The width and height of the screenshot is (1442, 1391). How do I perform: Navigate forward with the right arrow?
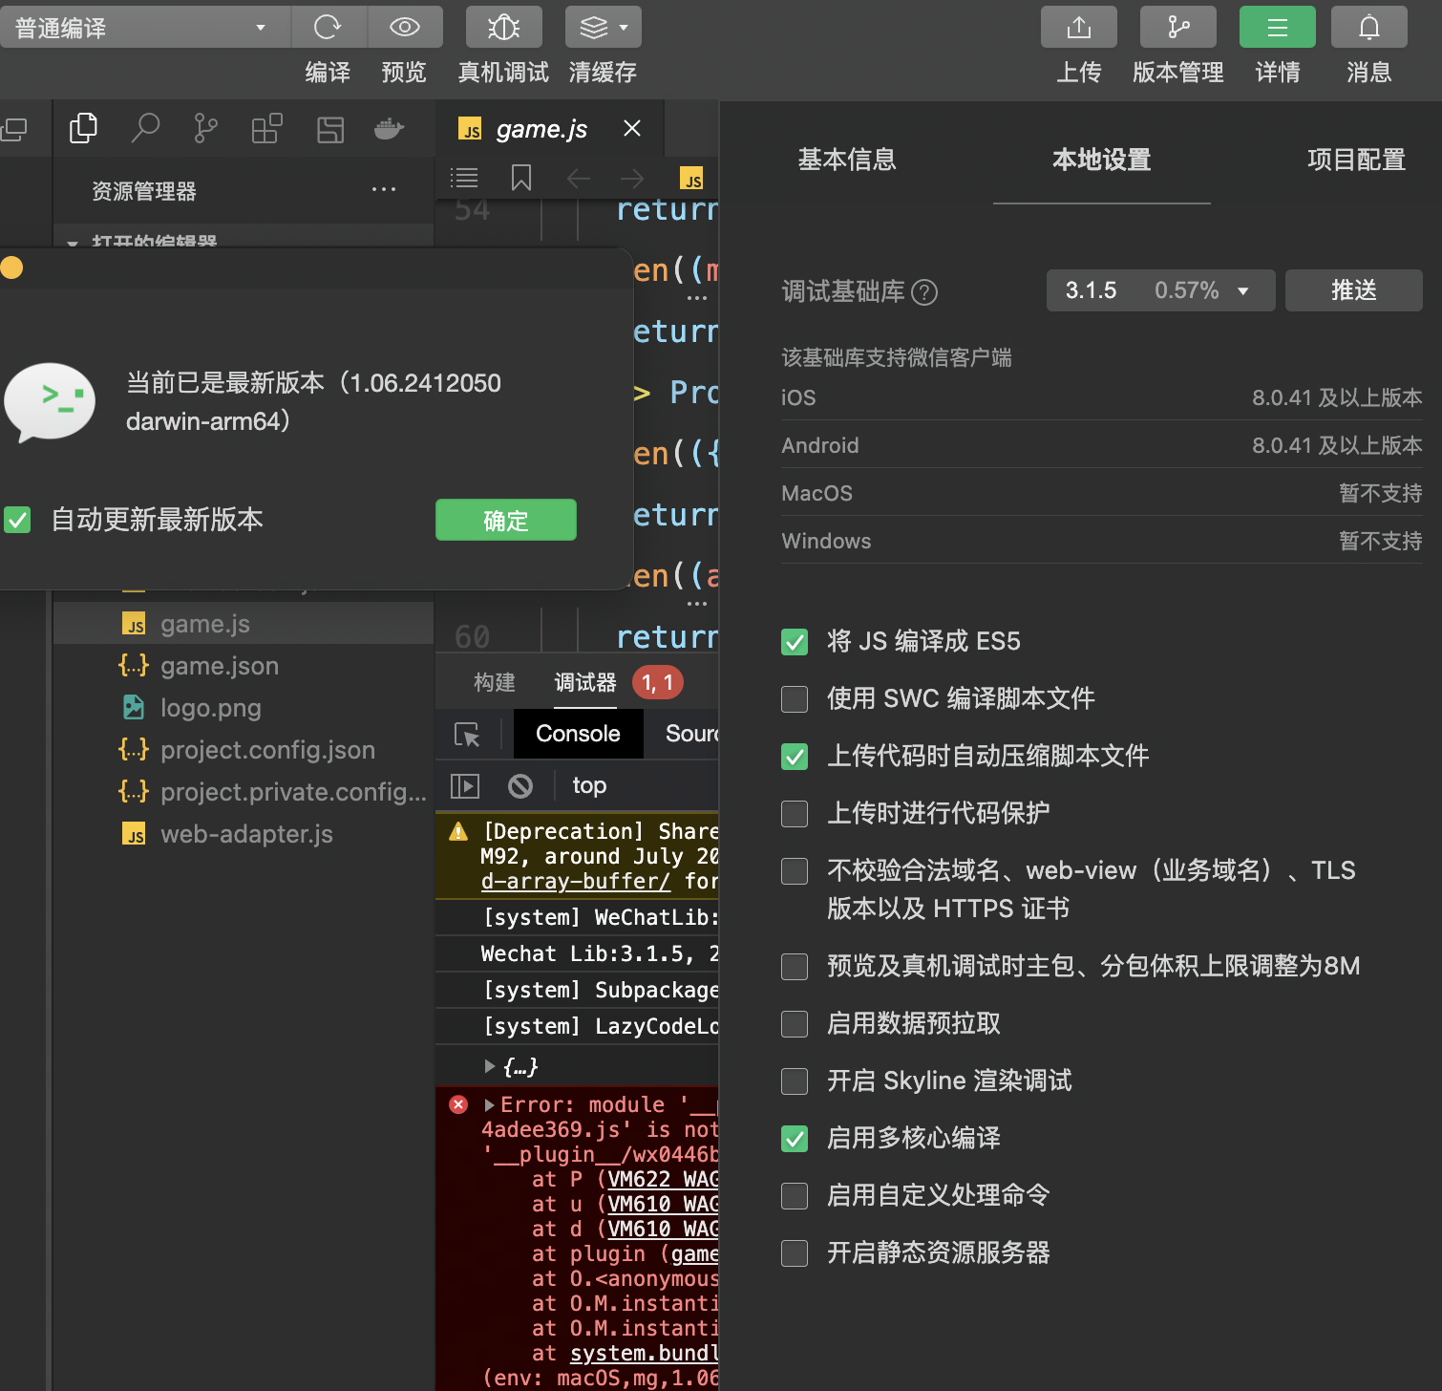(x=632, y=178)
